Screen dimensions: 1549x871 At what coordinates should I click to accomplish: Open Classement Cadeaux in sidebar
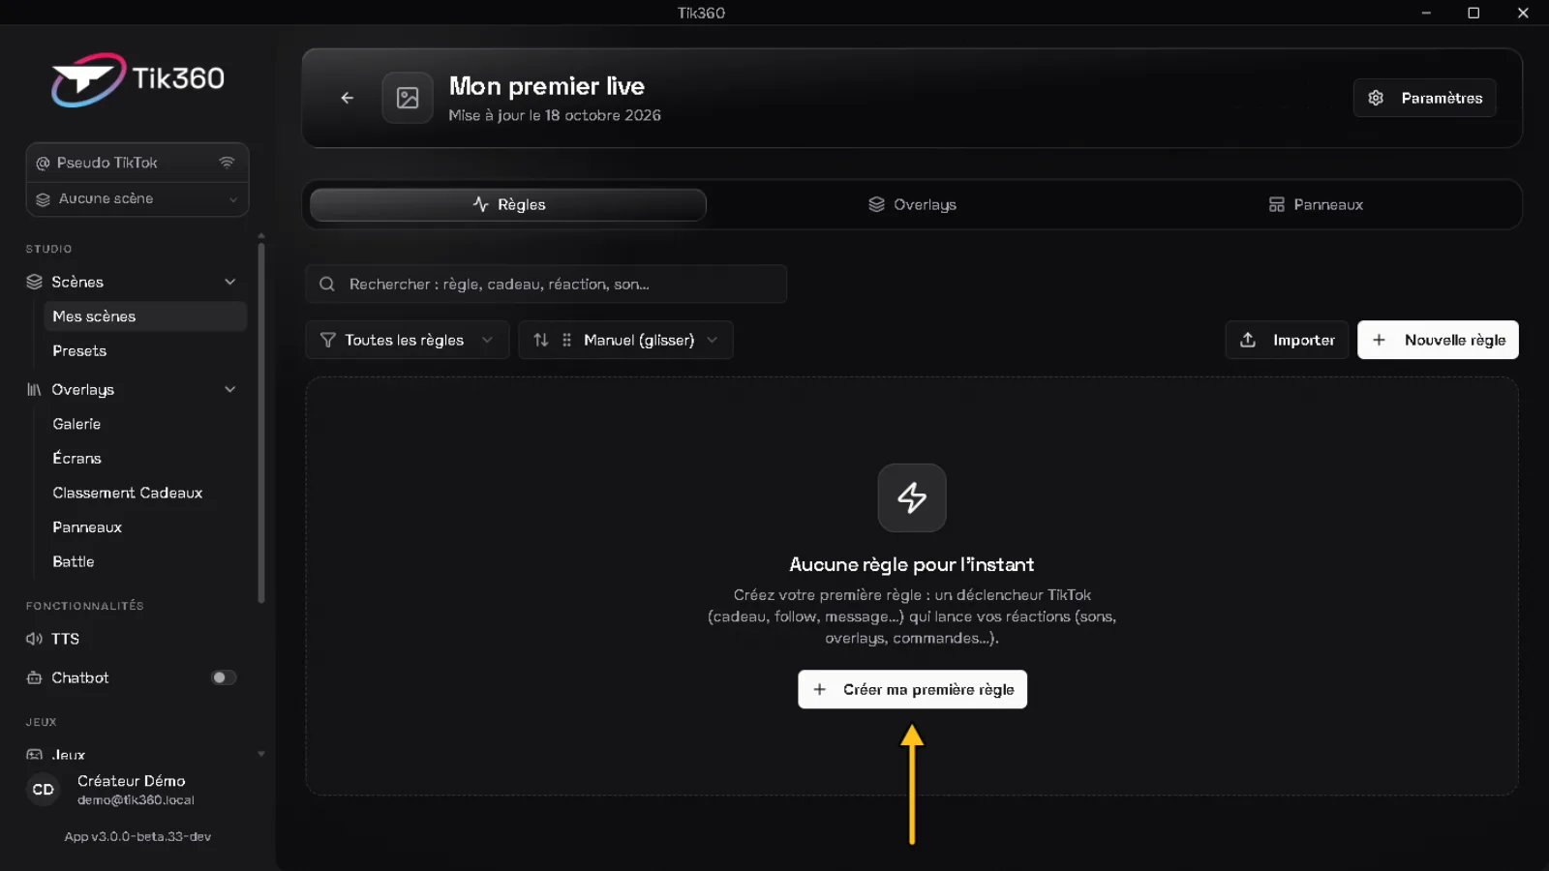click(128, 493)
